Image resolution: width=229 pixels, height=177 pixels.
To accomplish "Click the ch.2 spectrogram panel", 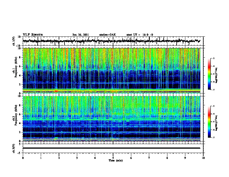I will (x=111, y=119).
